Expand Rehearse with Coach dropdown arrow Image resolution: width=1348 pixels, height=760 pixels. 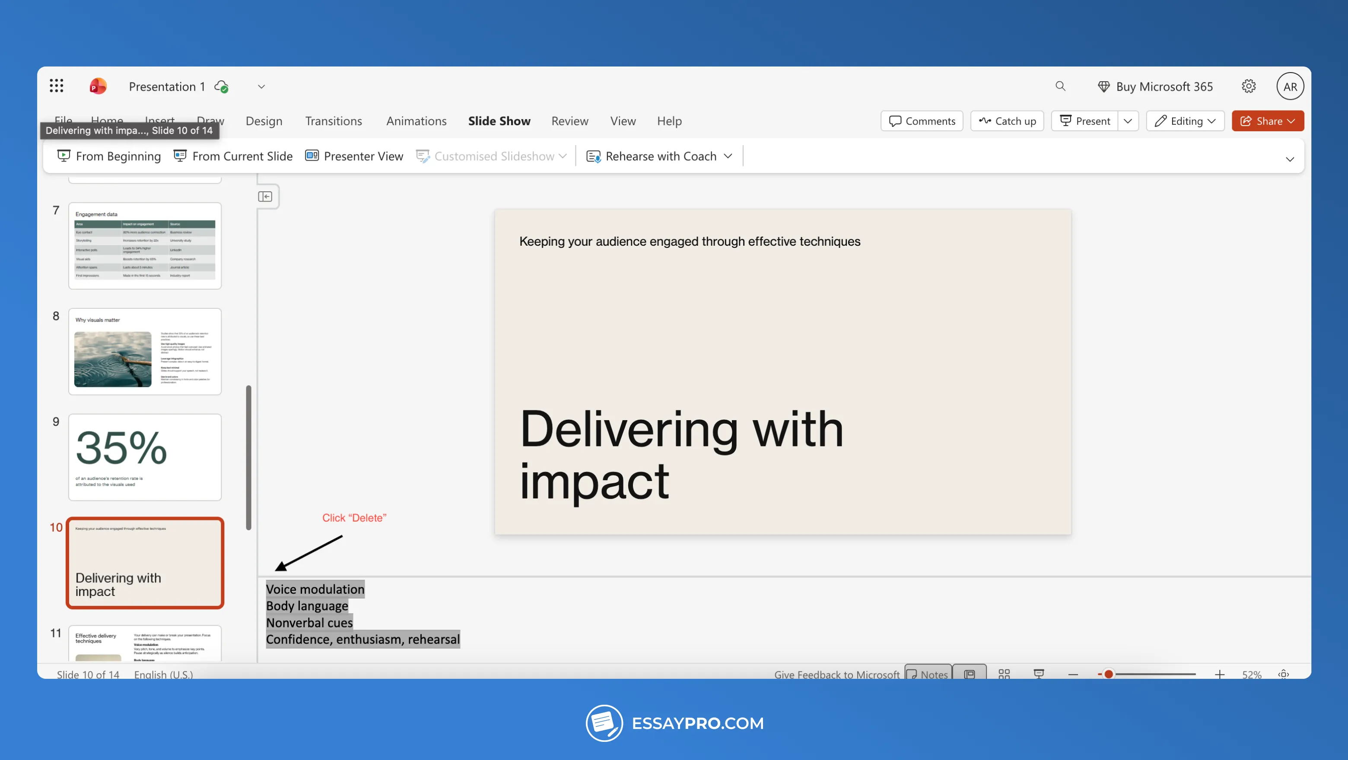pos(728,156)
